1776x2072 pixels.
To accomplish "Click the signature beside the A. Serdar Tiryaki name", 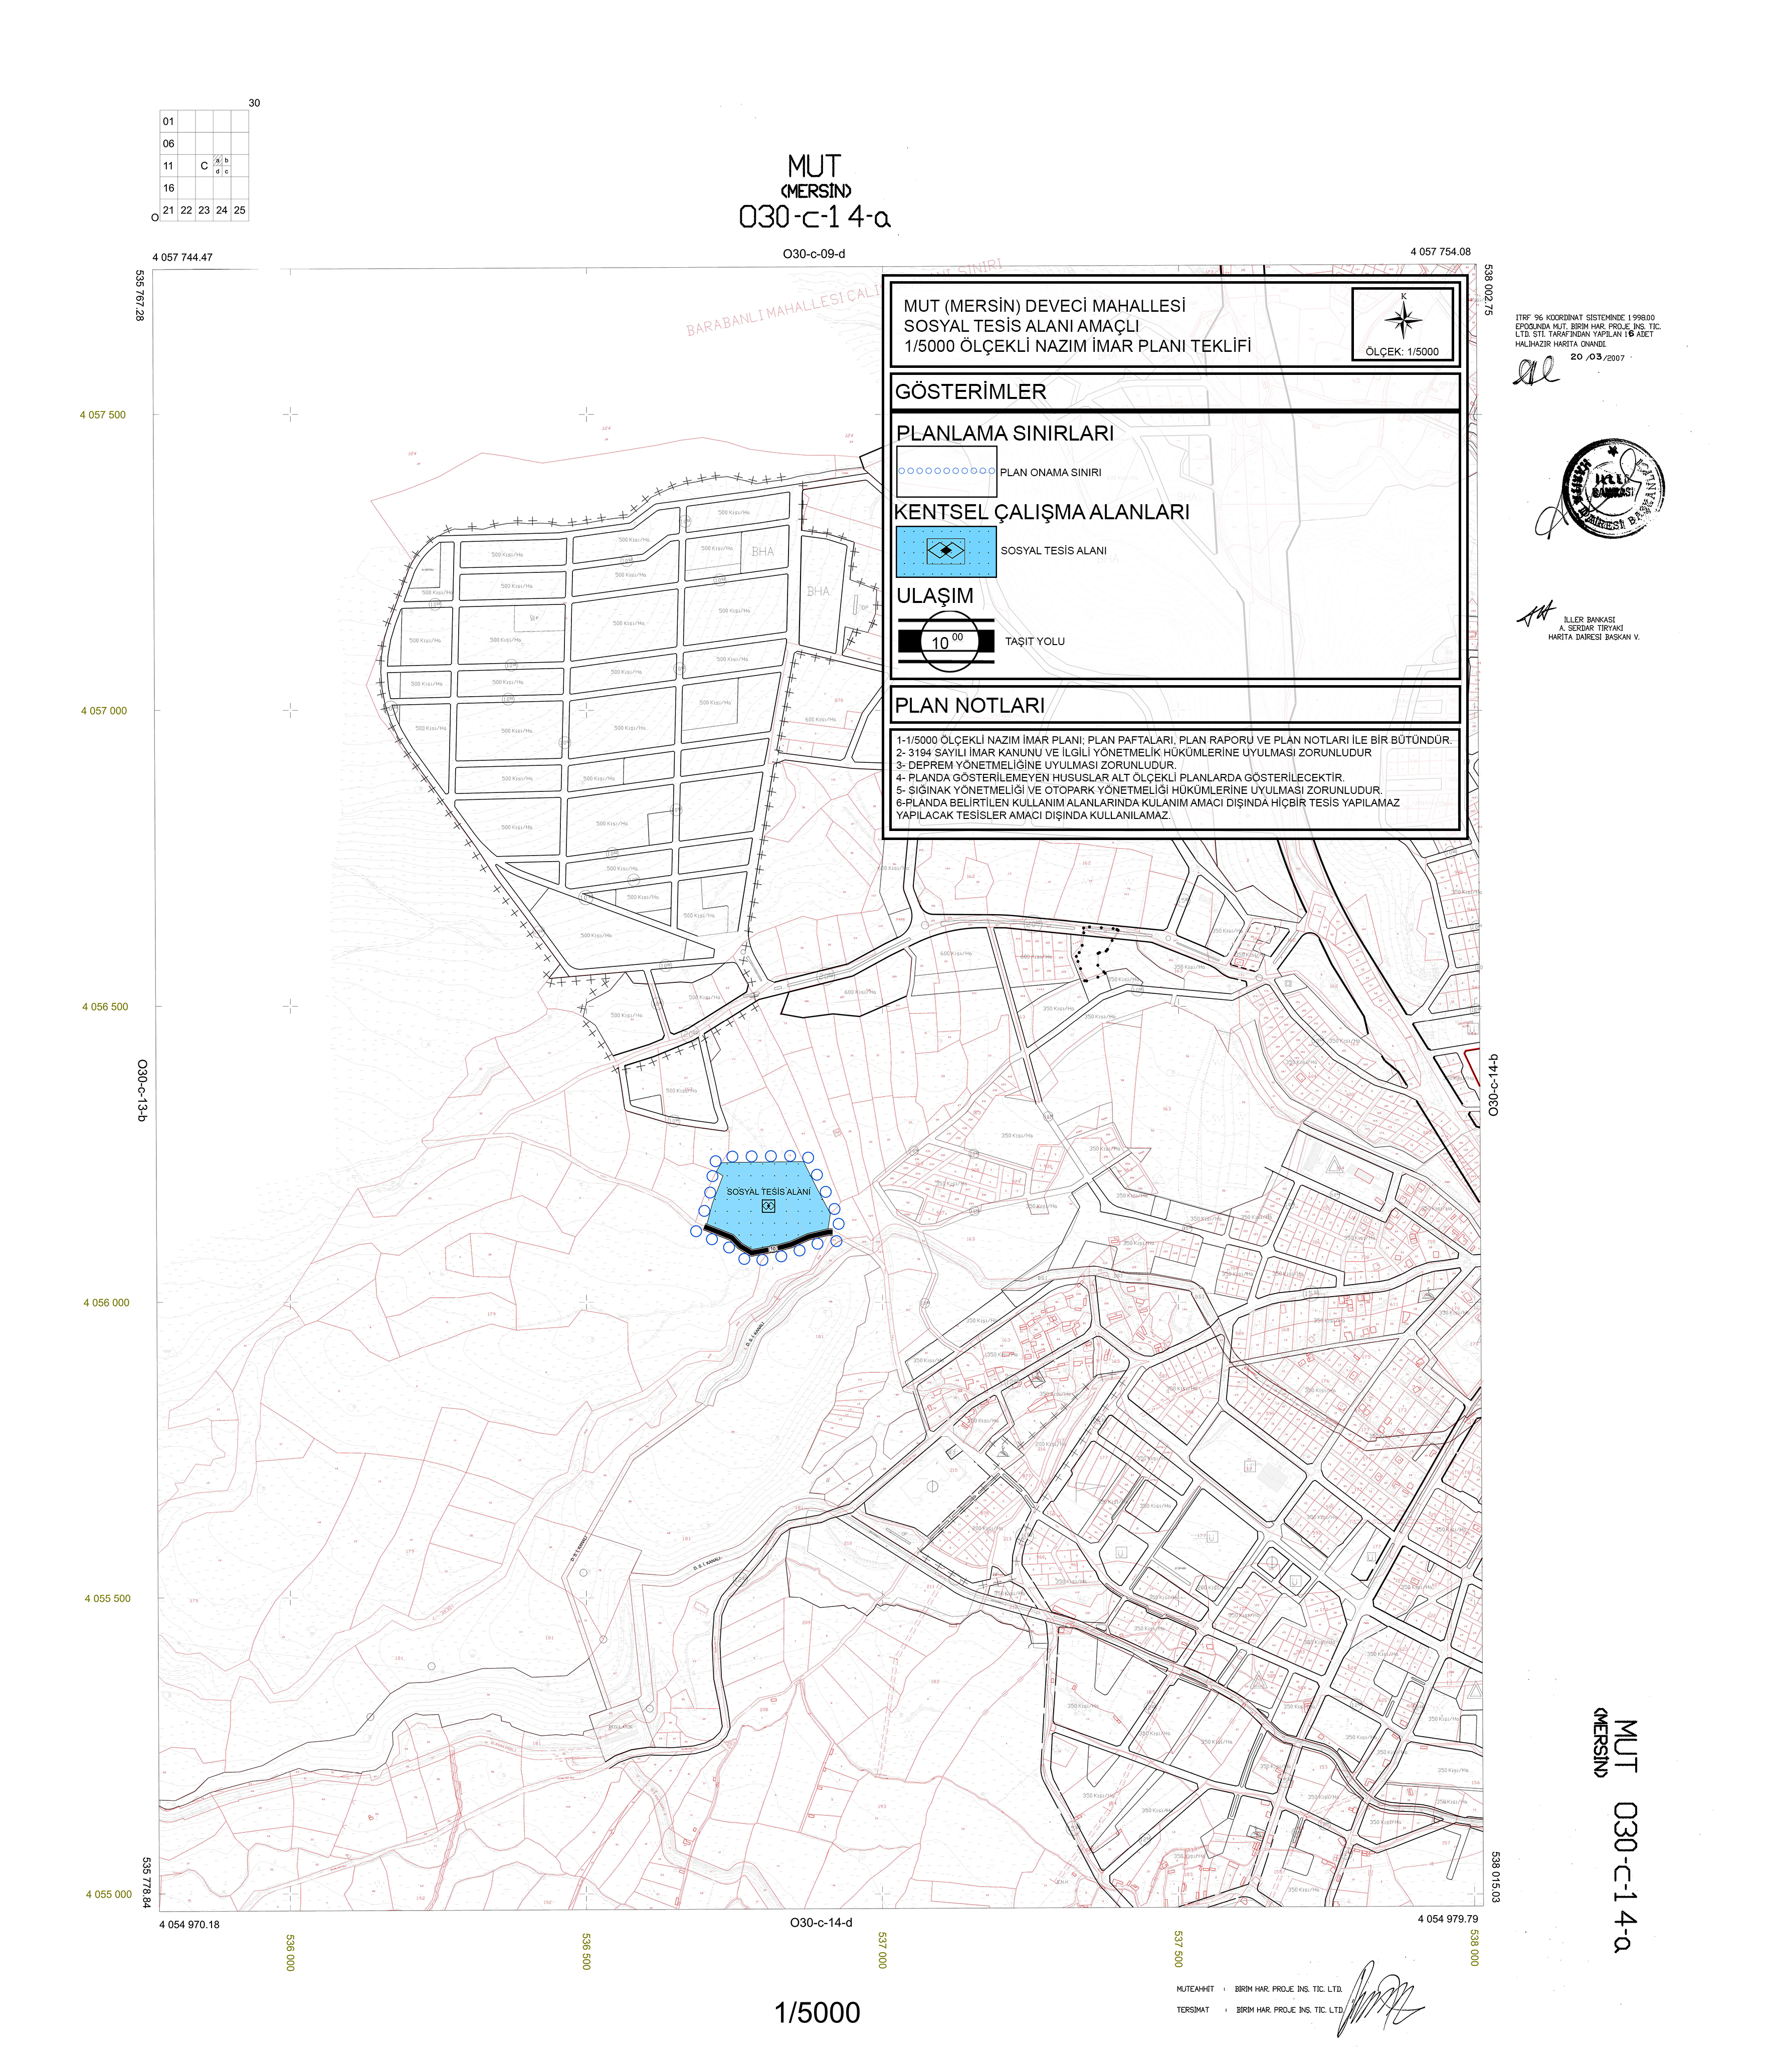I will click(1537, 613).
